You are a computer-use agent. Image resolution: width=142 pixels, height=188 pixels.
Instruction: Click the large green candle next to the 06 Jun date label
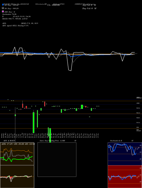point(82,107)
